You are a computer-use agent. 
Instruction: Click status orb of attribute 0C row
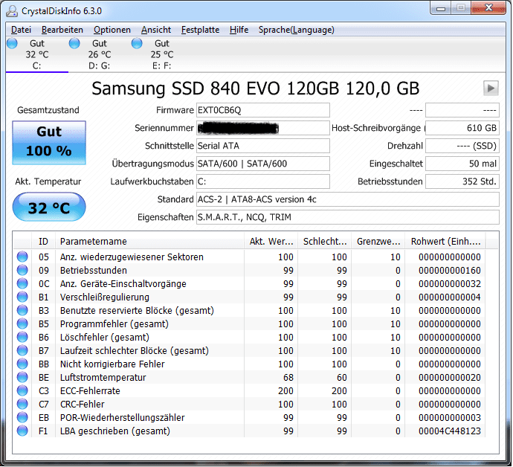pyautogui.click(x=22, y=284)
